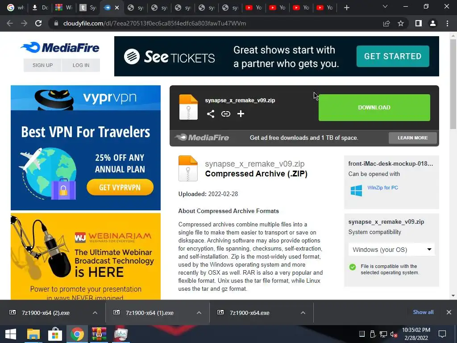457x343 pixels.
Task: Click the front-iMac-desk-mockup-018 file title
Action: 391,163
